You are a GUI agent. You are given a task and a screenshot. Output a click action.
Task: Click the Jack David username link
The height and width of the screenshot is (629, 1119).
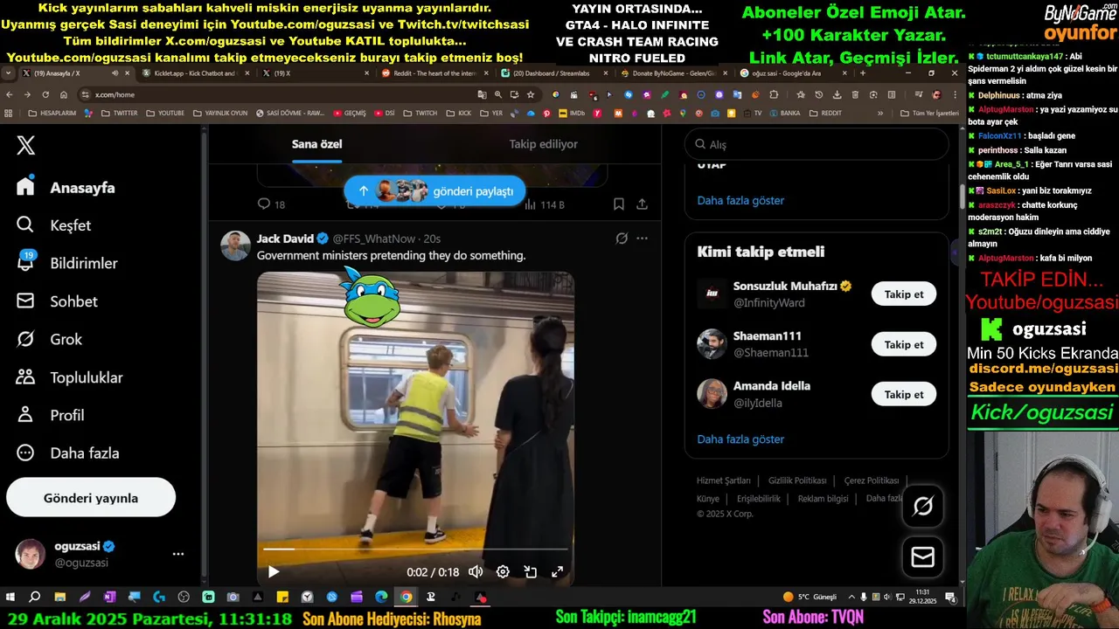tap(285, 238)
